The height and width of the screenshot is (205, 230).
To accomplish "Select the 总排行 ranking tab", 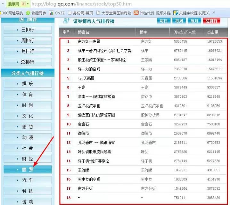I will (x=211, y=21).
